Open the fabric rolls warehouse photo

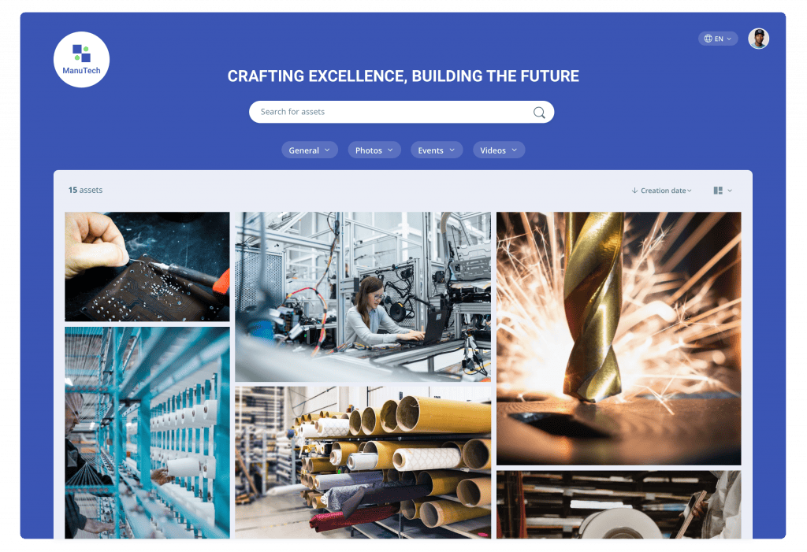[363, 462]
